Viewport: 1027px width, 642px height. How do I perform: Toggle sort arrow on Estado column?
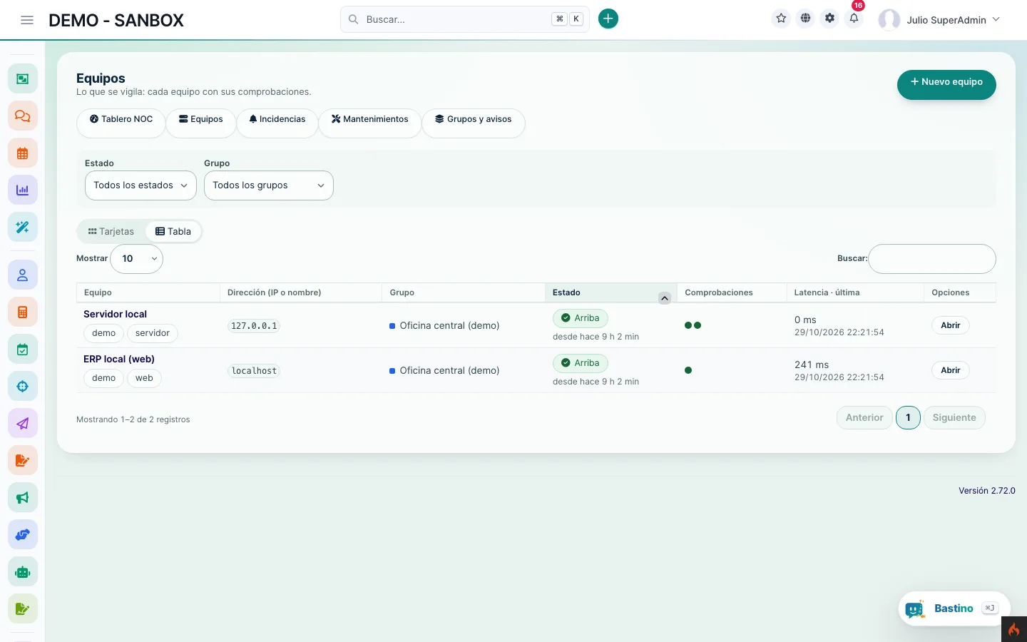[665, 298]
